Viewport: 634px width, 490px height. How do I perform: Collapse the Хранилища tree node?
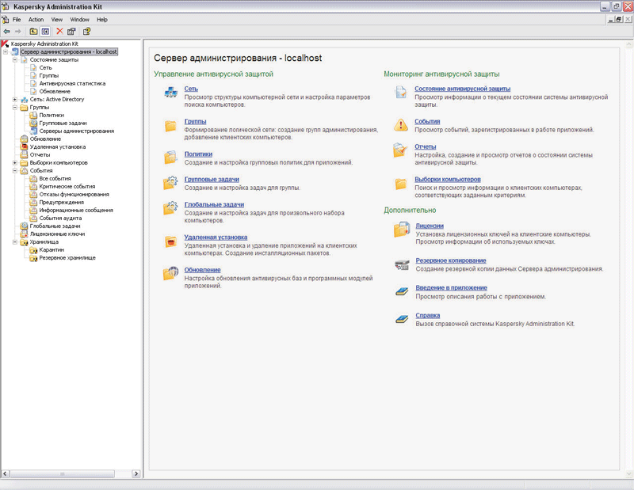pyautogui.click(x=15, y=242)
